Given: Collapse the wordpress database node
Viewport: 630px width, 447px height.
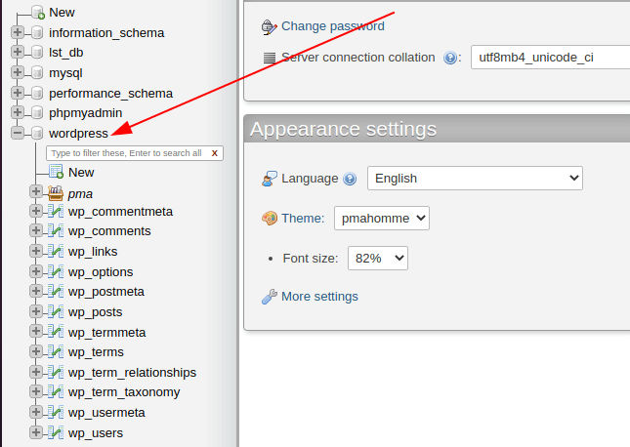Looking at the screenshot, I should pyautogui.click(x=18, y=133).
